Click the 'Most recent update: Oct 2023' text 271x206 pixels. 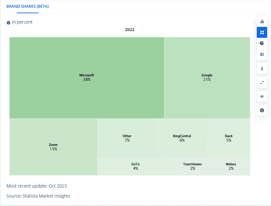pos(36,186)
